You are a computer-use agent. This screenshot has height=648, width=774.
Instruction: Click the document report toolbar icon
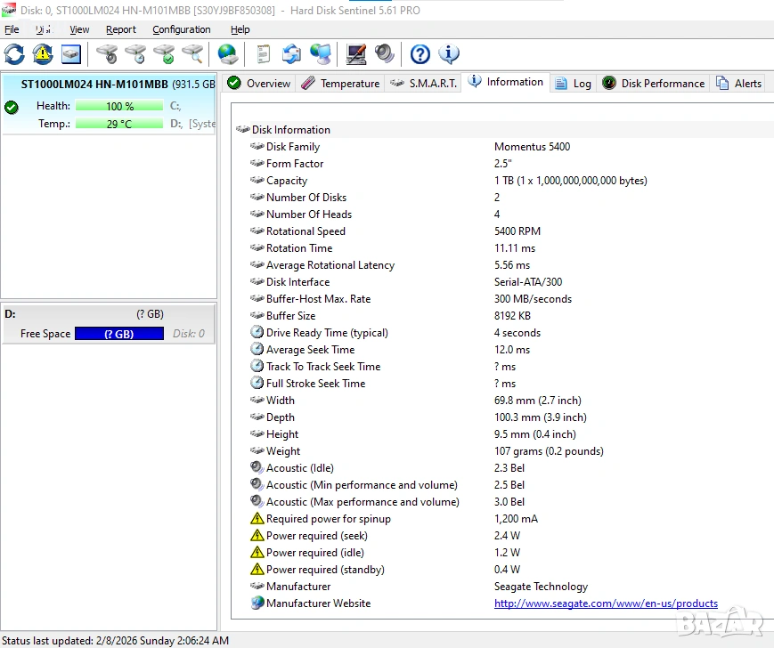coord(263,54)
